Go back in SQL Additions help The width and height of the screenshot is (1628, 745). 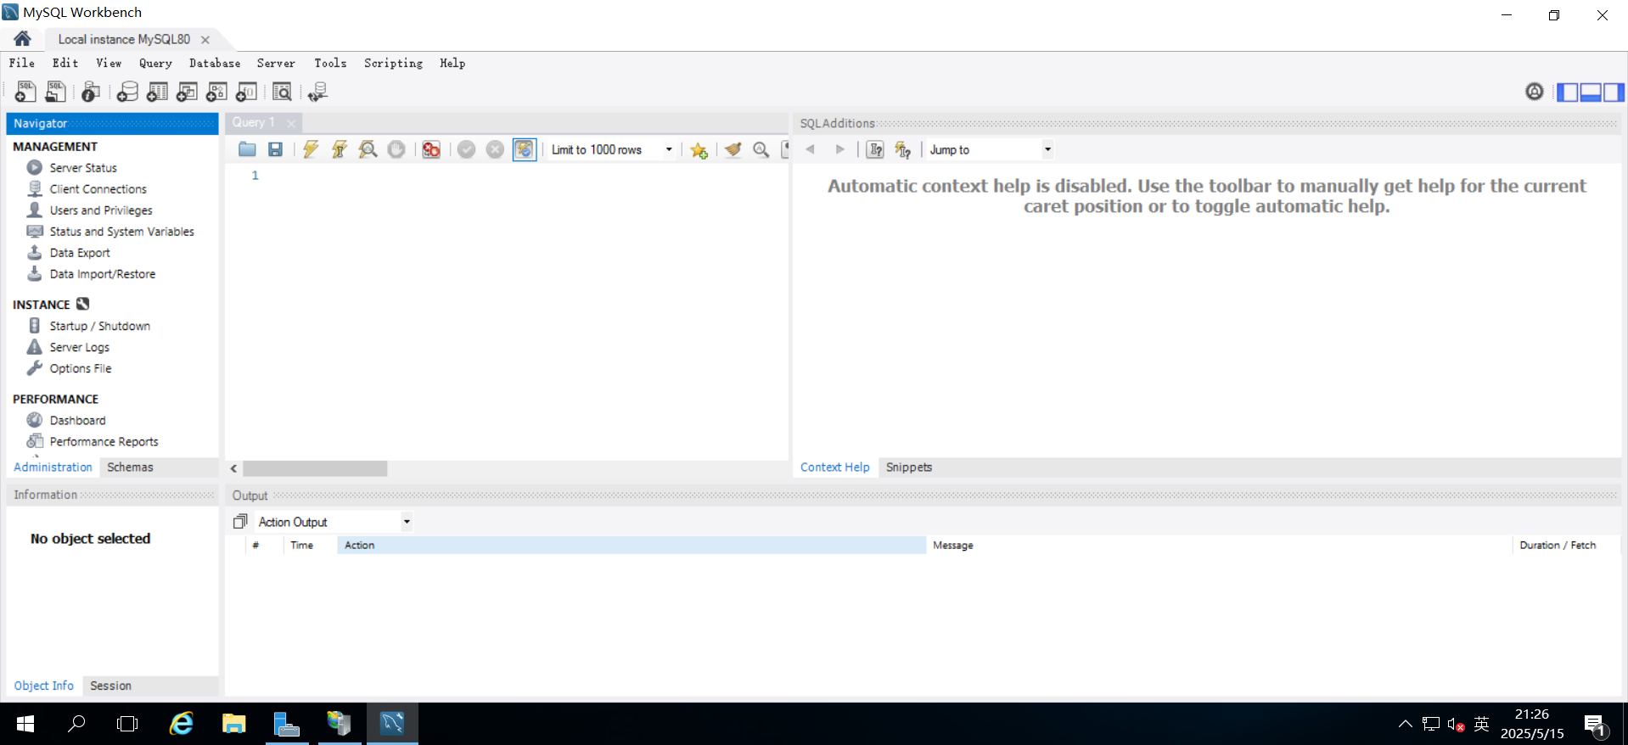[811, 149]
